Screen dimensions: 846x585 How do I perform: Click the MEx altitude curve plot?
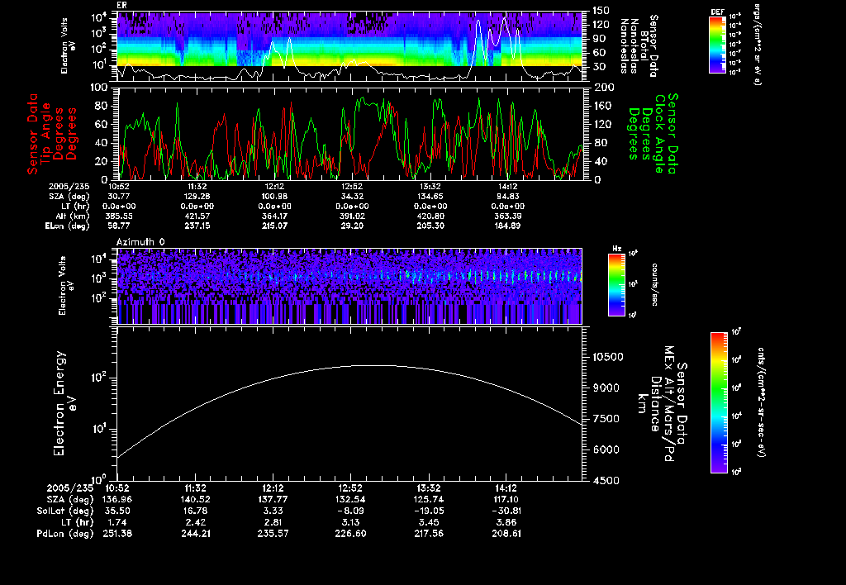point(350,404)
